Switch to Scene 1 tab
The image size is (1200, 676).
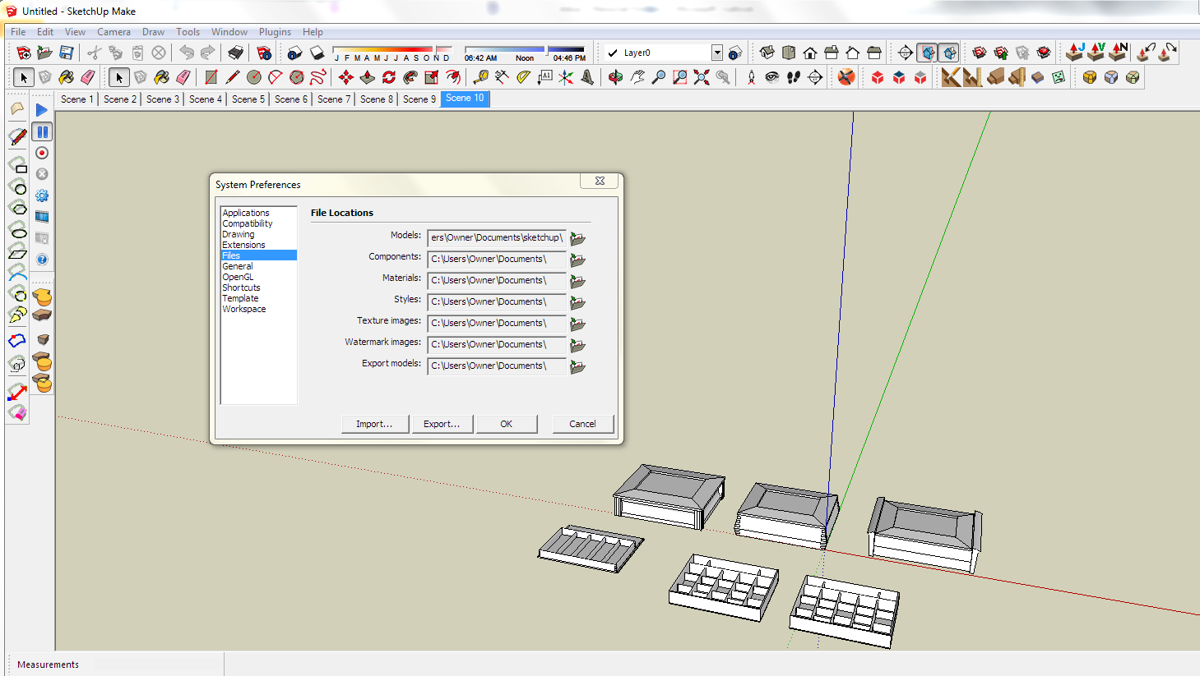coord(77,99)
